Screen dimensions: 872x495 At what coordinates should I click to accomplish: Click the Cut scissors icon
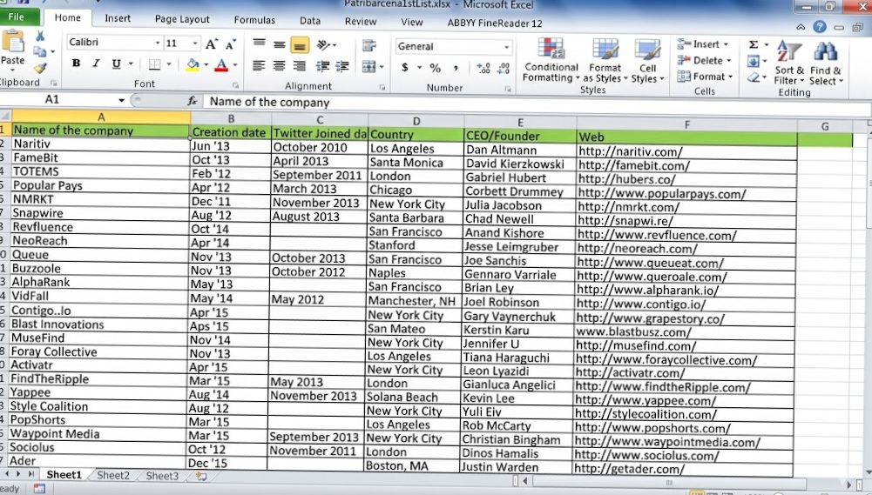[x=40, y=37]
